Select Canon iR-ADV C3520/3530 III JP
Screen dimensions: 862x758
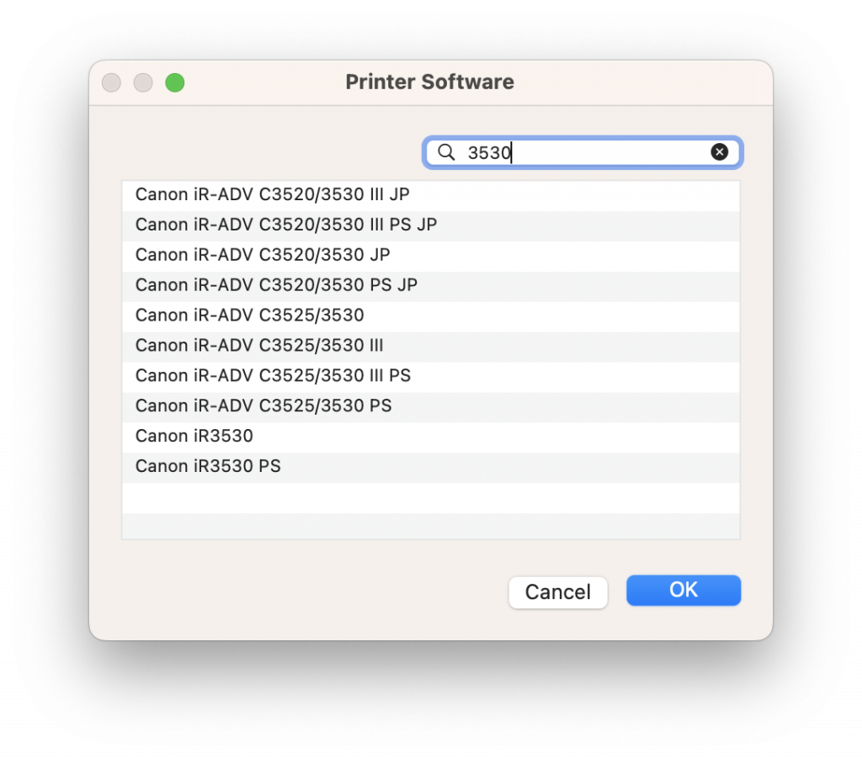click(273, 194)
